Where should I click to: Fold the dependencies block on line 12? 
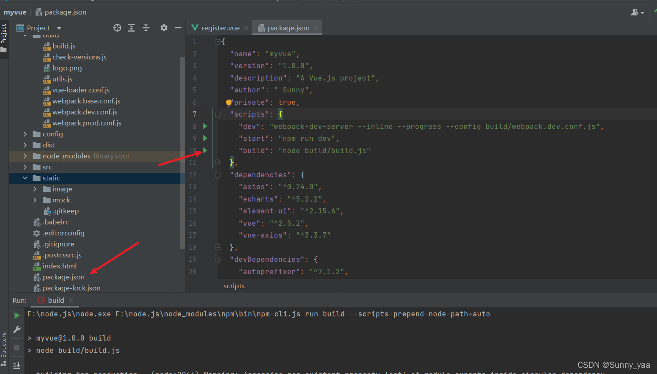pos(218,175)
